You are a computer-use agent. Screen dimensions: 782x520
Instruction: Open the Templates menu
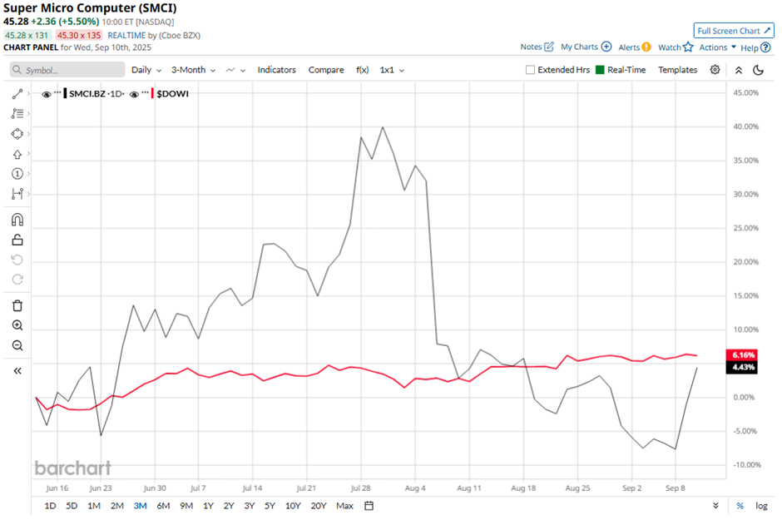(677, 70)
